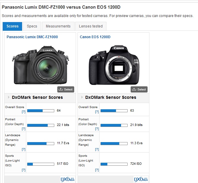
Task: Open Portrait Color Depth help for Panasonic
Action: [x=24, y=129]
